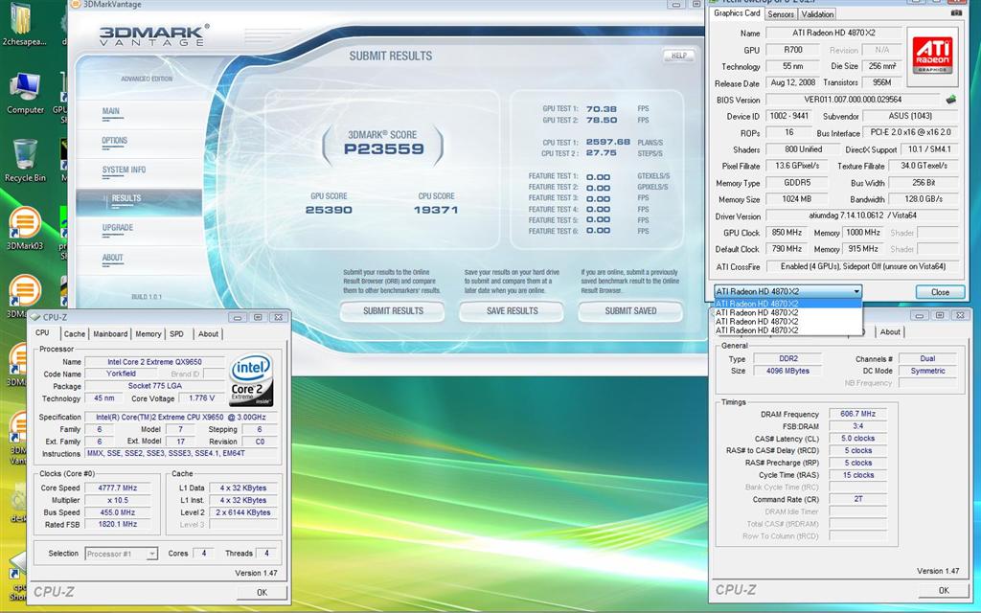This screenshot has width=981, height=613.
Task: Open the Mainboard tab in CPU-Z
Action: (110, 334)
